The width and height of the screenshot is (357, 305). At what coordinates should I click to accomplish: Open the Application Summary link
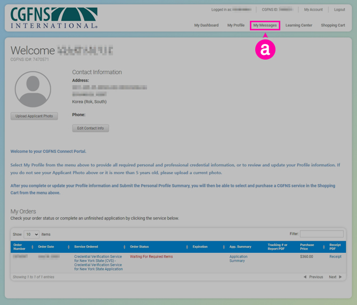(x=238, y=259)
